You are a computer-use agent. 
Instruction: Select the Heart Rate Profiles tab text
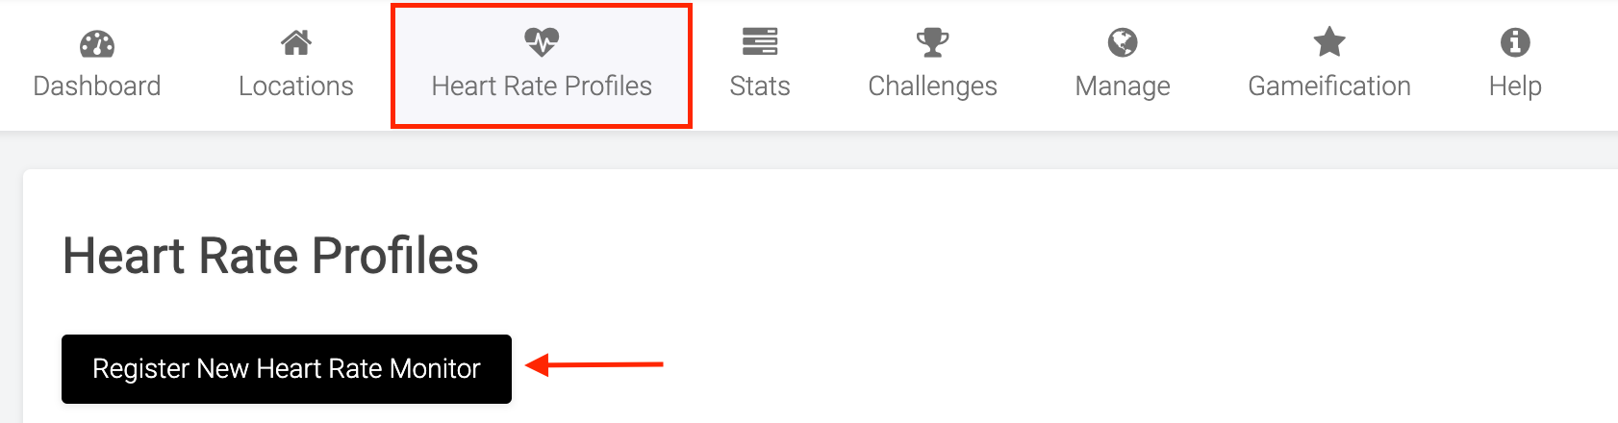pyautogui.click(x=542, y=87)
